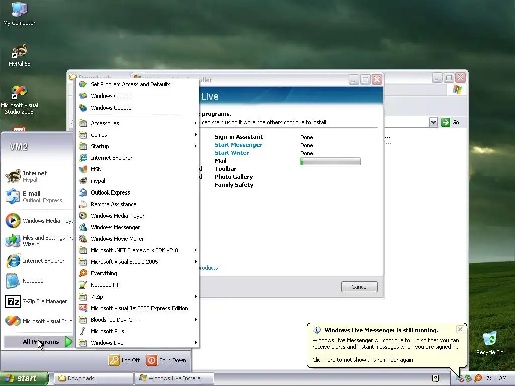515x386 pixels.
Task: Click the start button on taskbar
Action: click(x=24, y=378)
